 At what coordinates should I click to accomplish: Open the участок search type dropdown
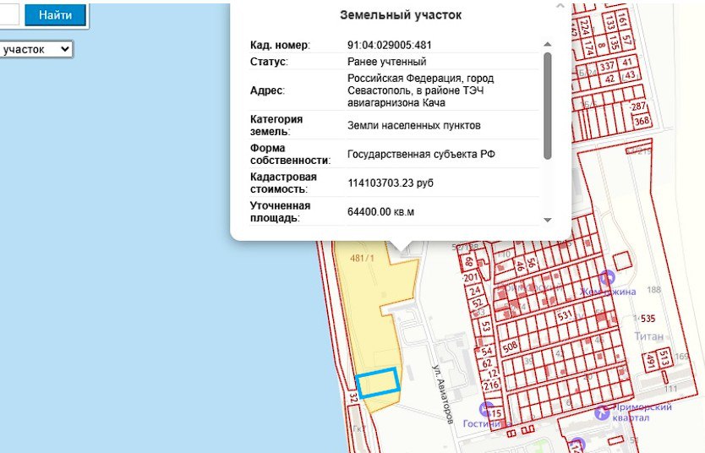pyautogui.click(x=36, y=50)
